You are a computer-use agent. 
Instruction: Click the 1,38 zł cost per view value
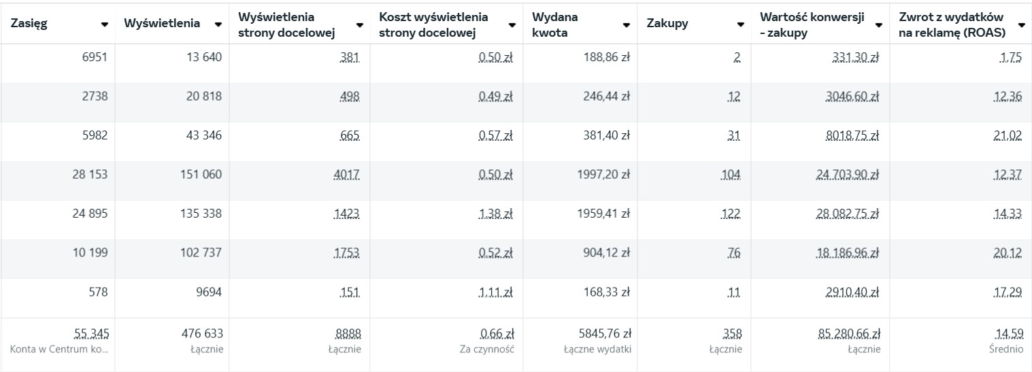click(x=495, y=214)
